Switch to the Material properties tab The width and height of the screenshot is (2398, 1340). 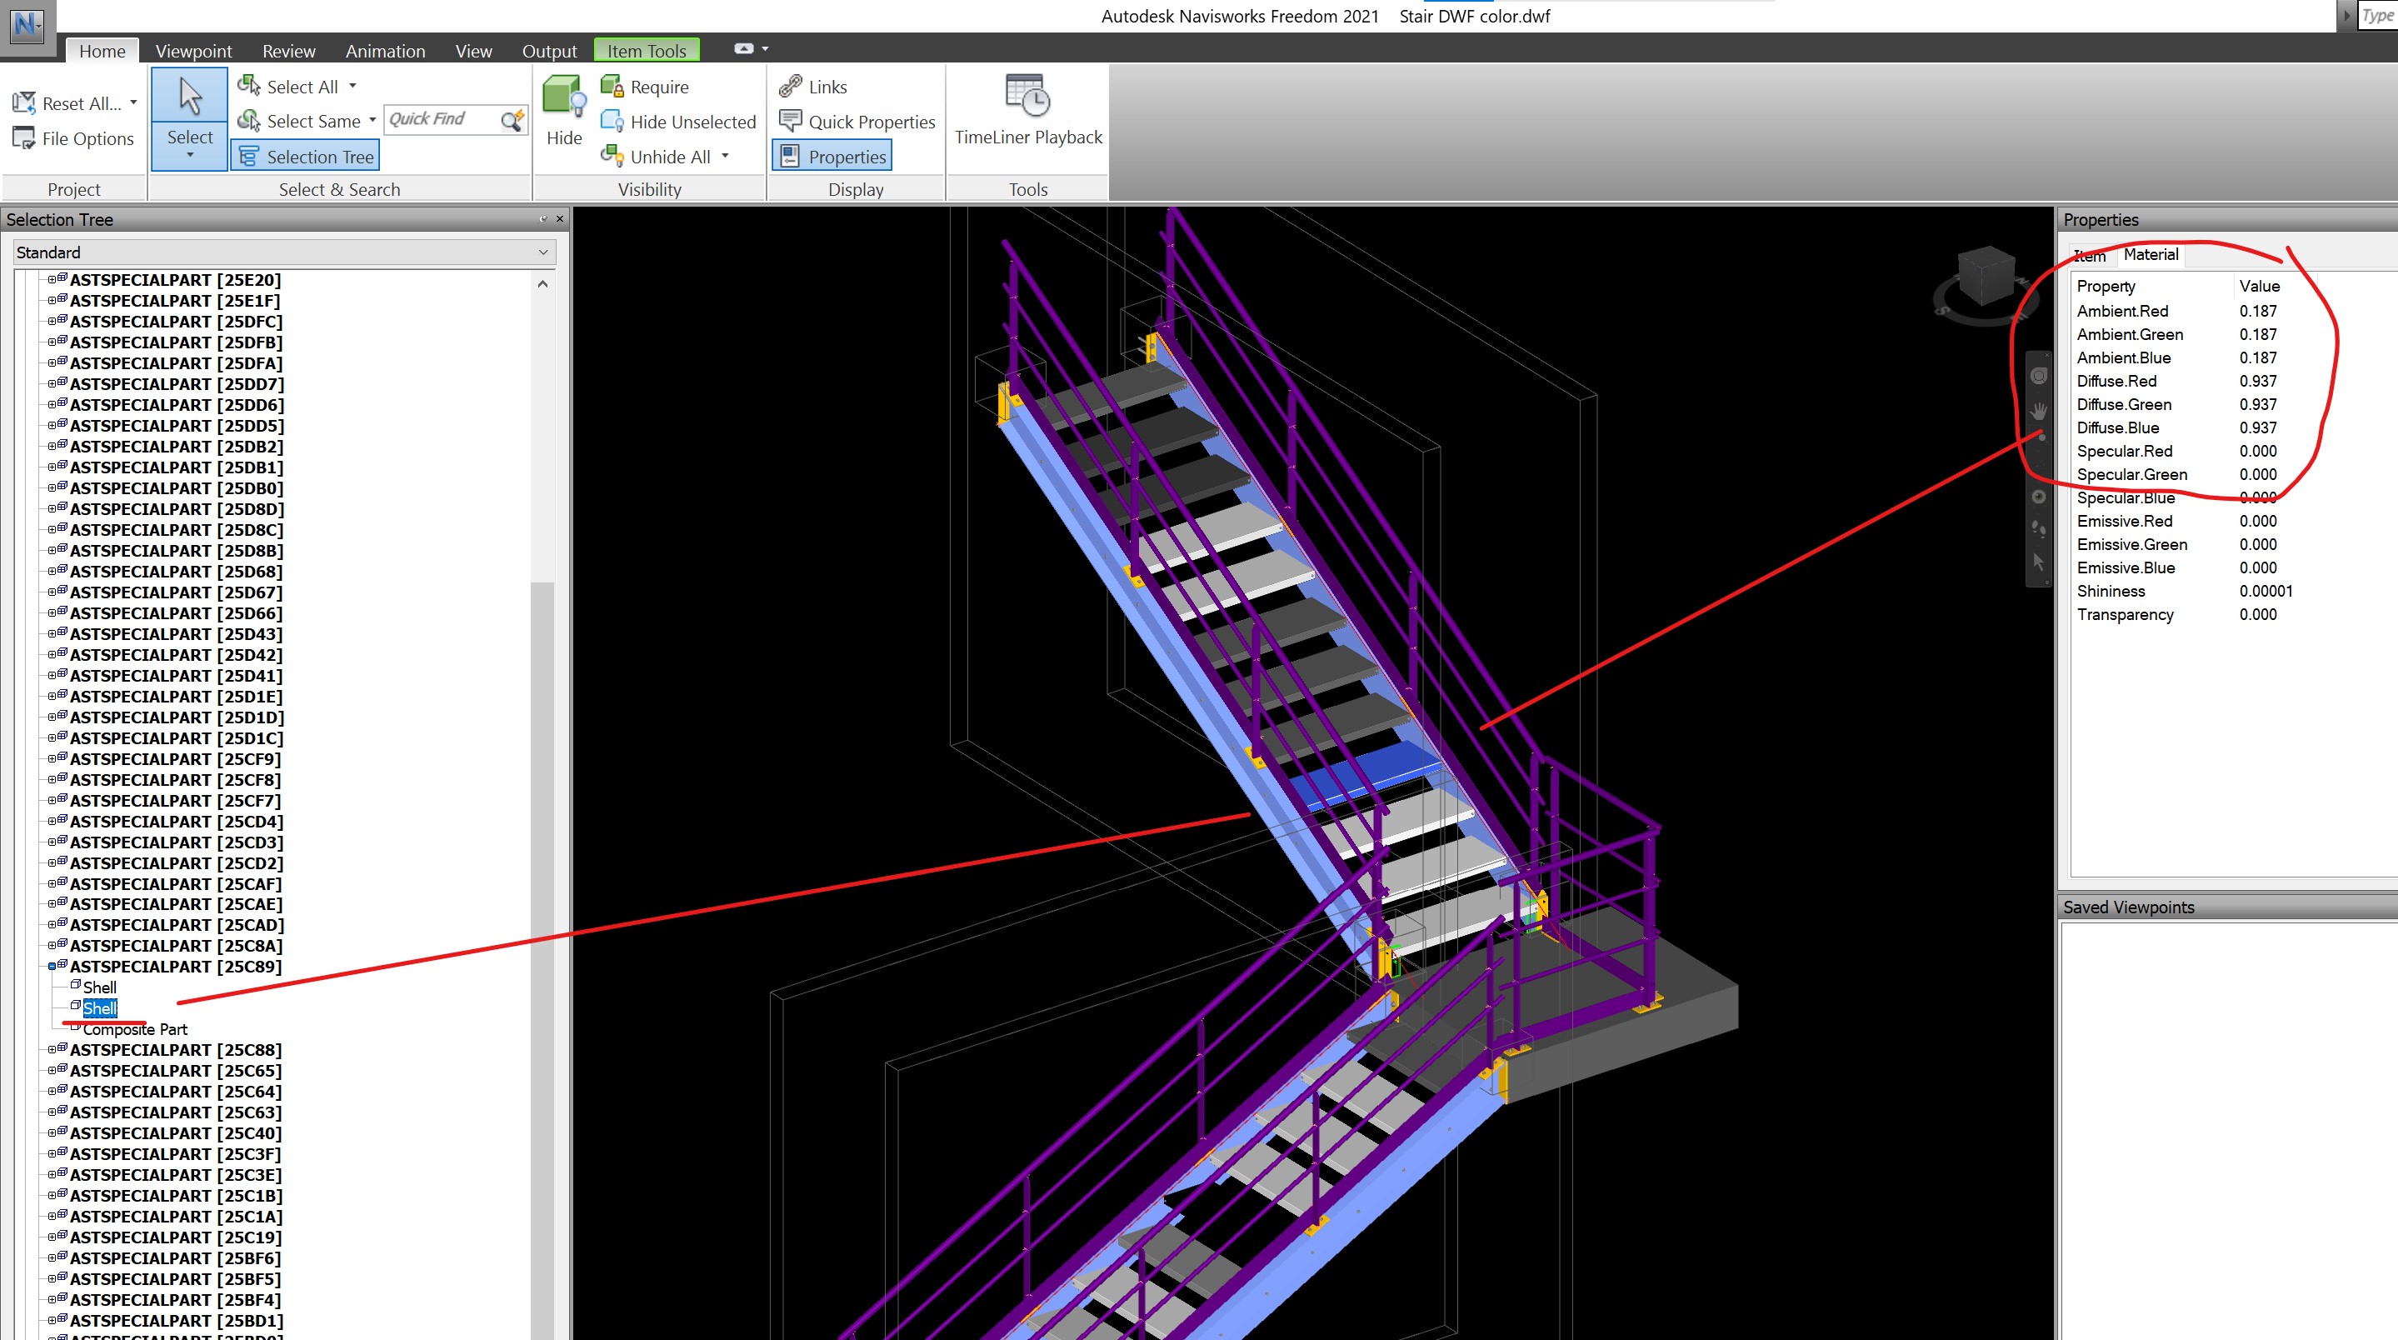point(2151,254)
